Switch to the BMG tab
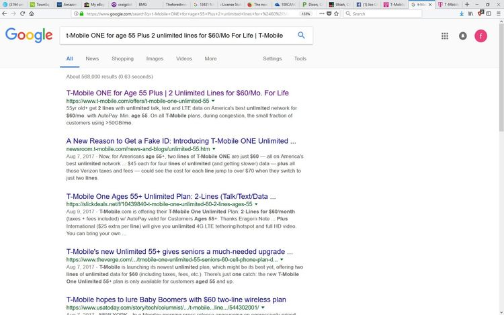Screen dimensions: 504x315 pos(149,5)
